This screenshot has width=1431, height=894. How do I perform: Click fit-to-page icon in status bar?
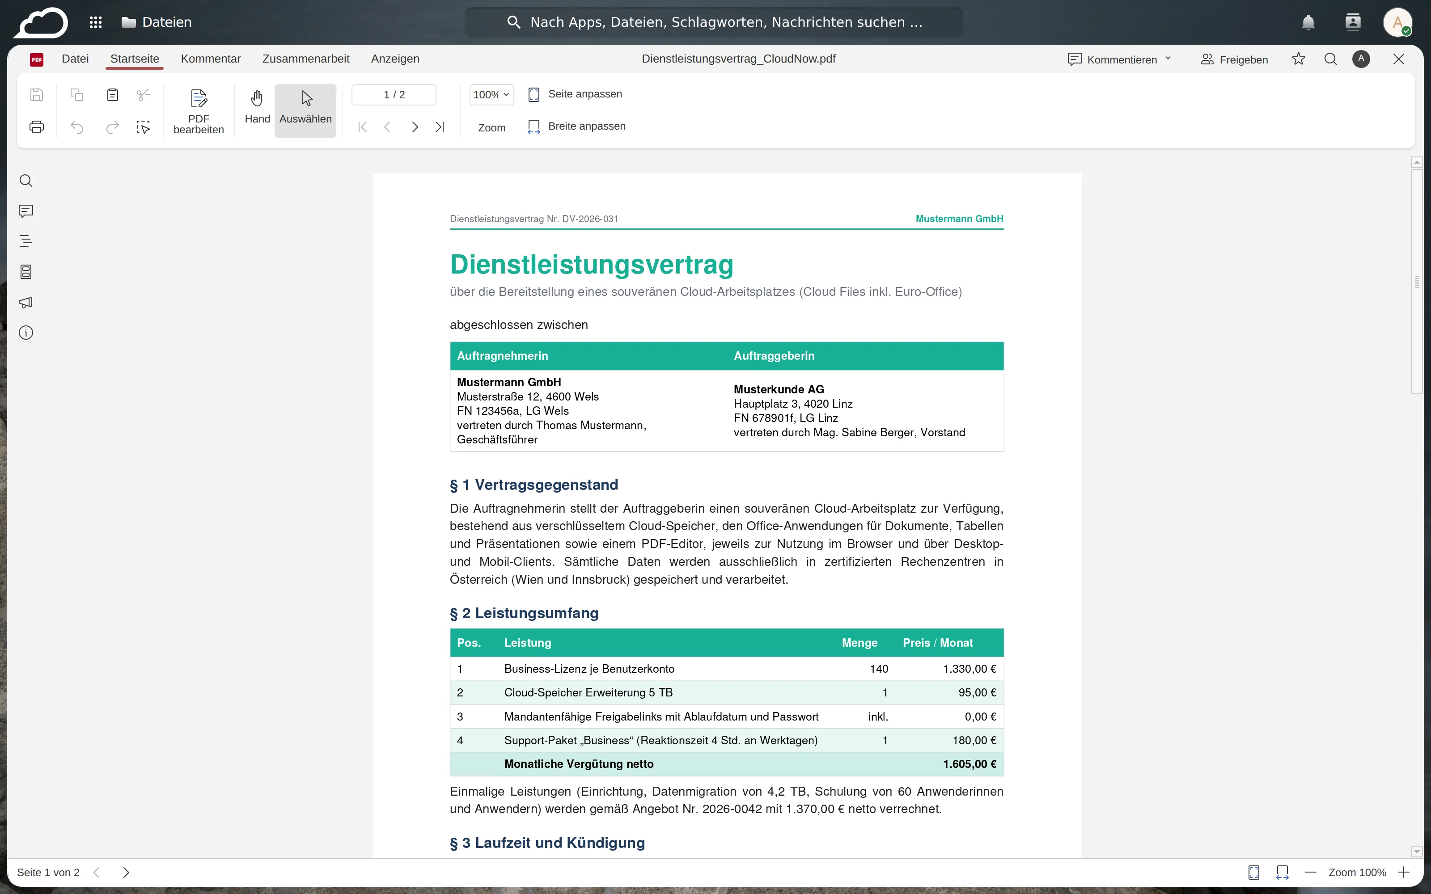[x=1253, y=872]
